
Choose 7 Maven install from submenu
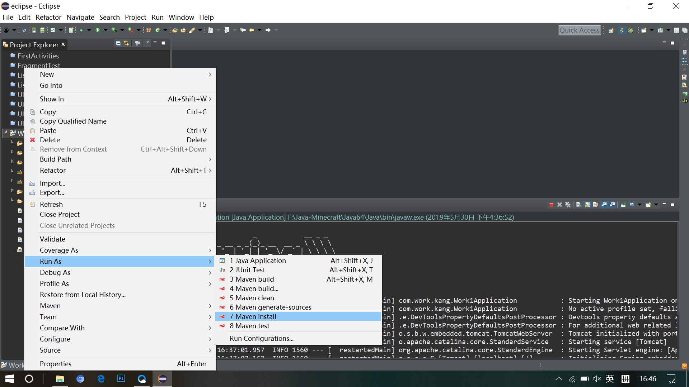298,317
